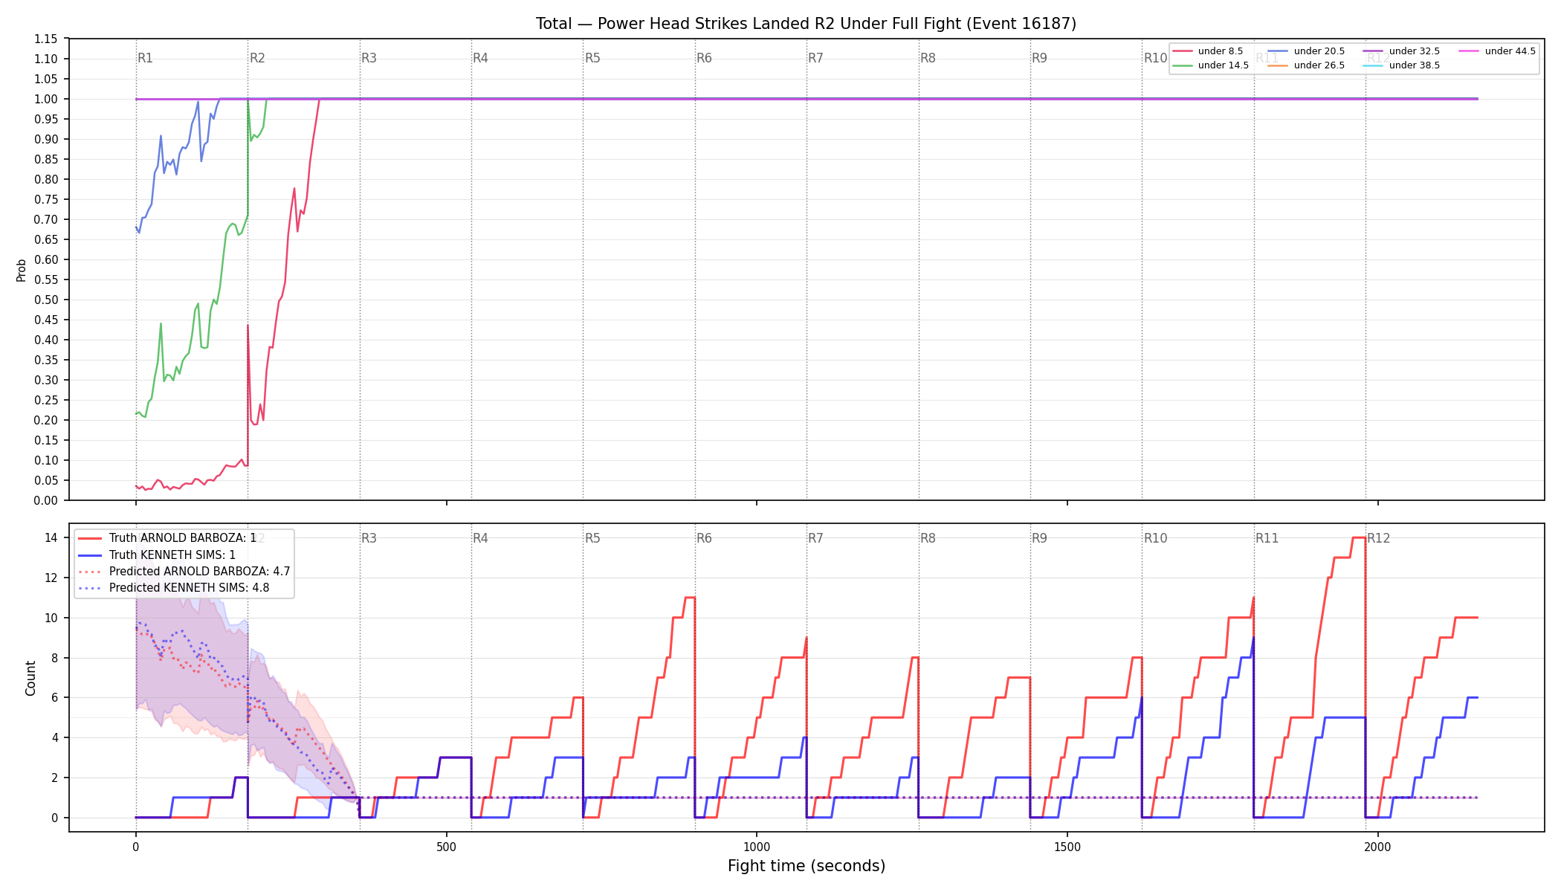Click the R7 round label in the Count chart
The image size is (1561, 892).
816,538
